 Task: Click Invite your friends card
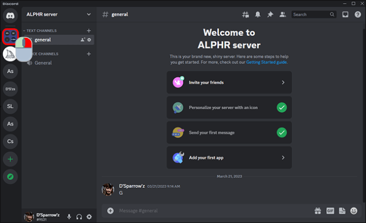pyautogui.click(x=229, y=82)
